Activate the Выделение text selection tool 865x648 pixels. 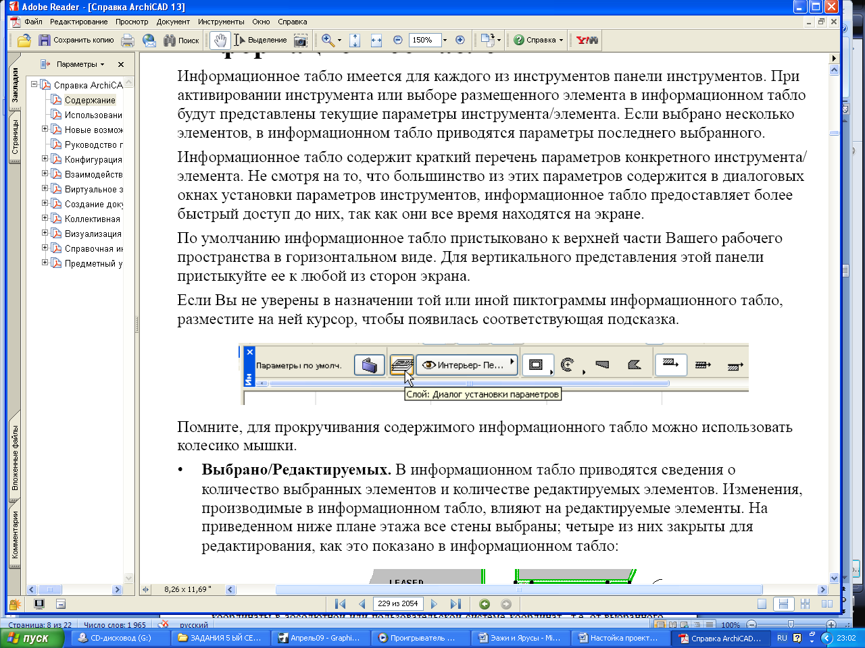point(260,40)
